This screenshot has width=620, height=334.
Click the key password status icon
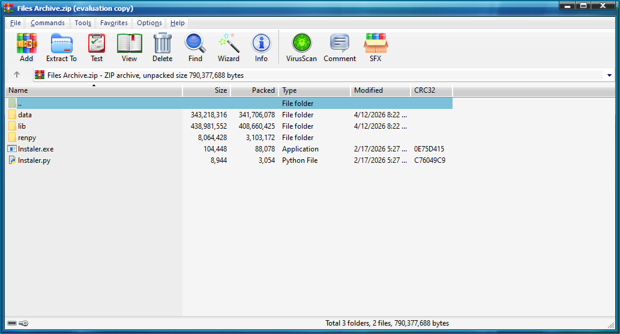point(24,323)
